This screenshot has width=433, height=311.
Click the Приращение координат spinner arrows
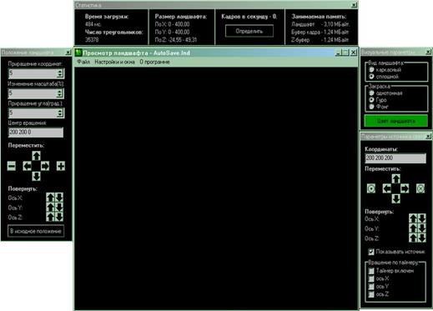point(60,73)
